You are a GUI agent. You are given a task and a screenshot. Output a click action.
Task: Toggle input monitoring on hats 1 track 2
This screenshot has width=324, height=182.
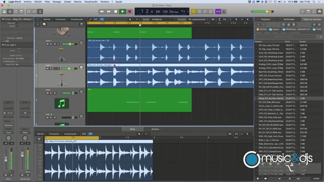coord(58,44)
